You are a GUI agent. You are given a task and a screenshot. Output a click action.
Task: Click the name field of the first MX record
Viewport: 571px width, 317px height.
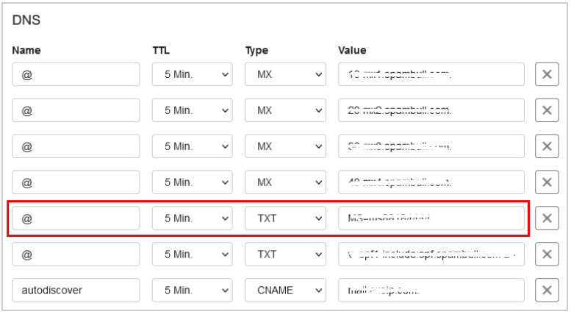coord(76,74)
